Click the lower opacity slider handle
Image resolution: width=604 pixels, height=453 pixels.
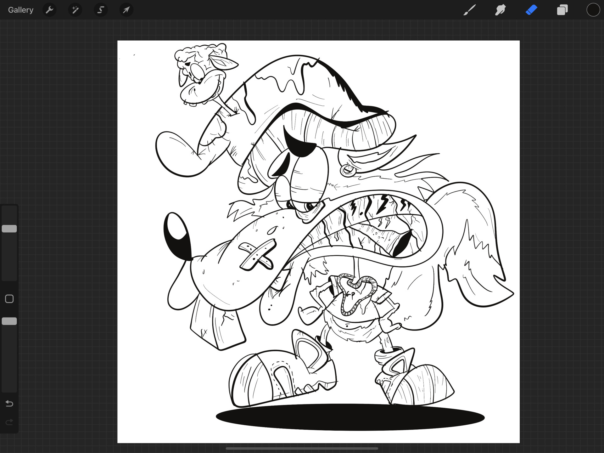tap(9, 321)
